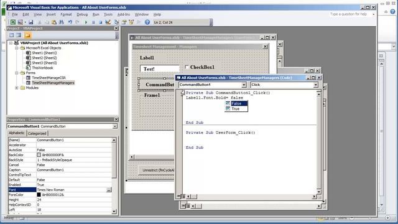Open the Properties Window toolbar icon
Viewport: 398px width, 224px height.
124,22
